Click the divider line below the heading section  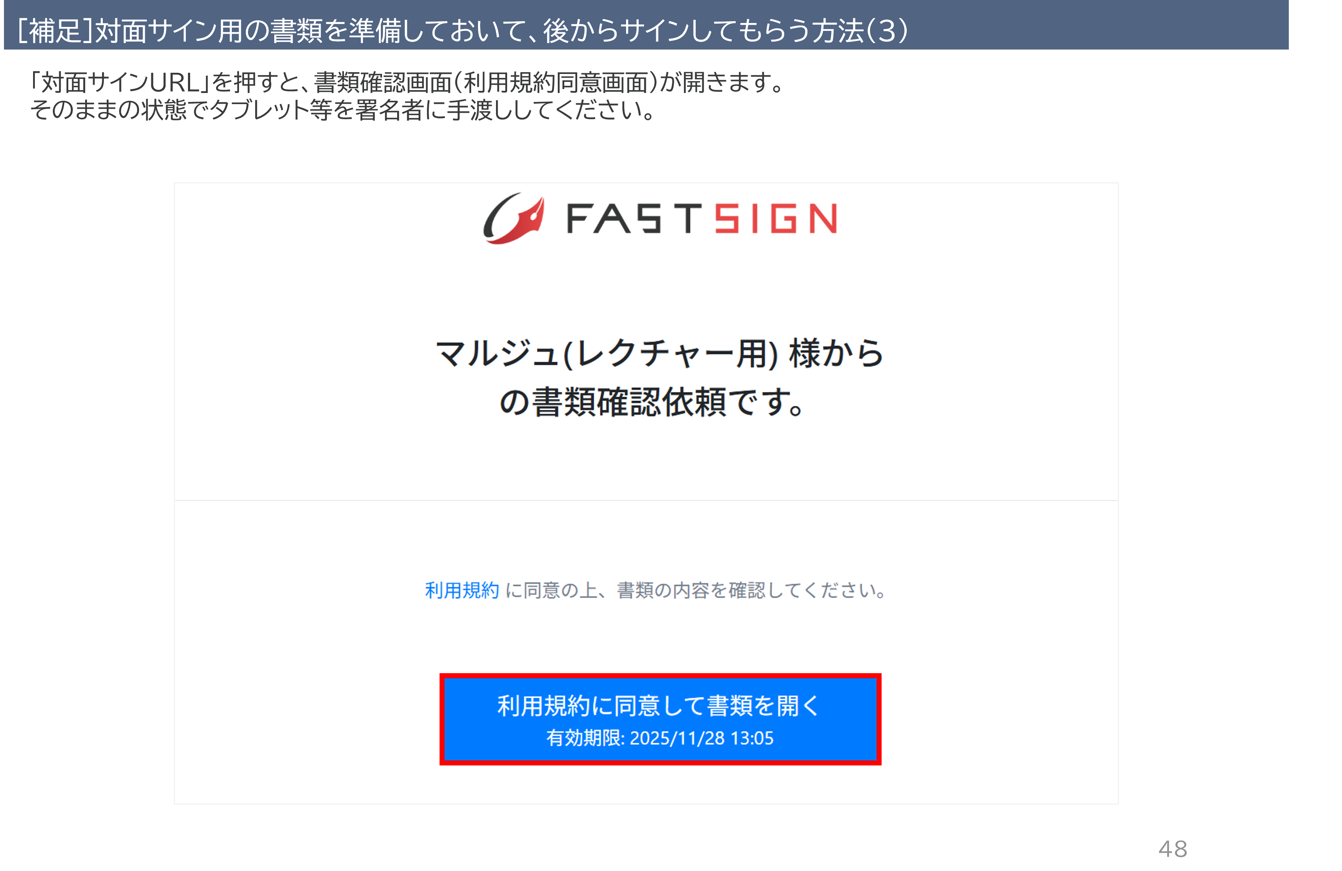pyautogui.click(x=646, y=500)
